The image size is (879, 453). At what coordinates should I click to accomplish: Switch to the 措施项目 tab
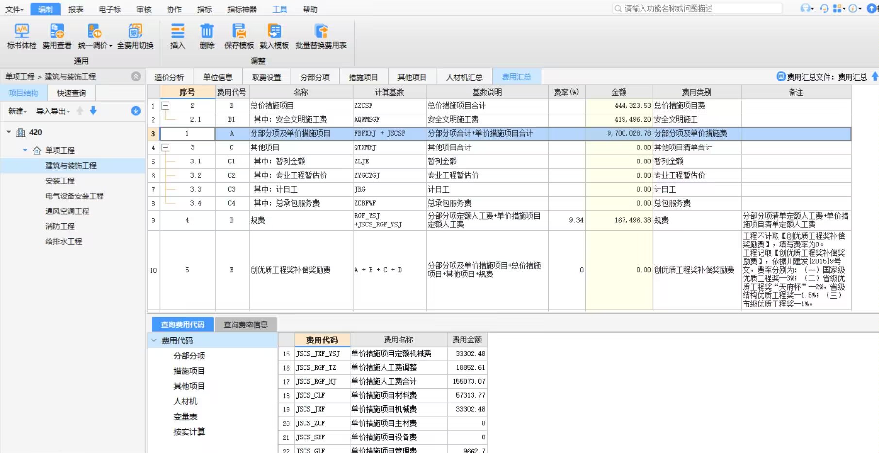click(x=363, y=77)
